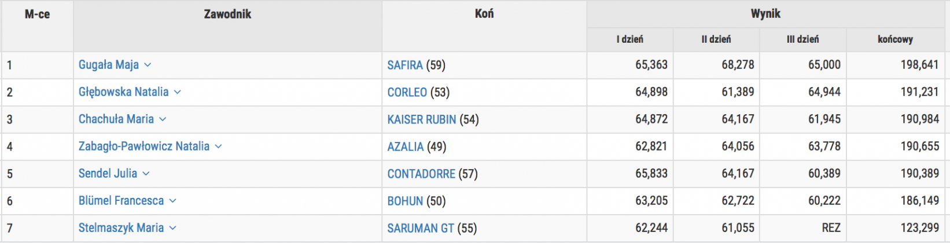950x243 pixels.
Task: Expand chevron next to Sendel Julia
Action: pos(146,174)
